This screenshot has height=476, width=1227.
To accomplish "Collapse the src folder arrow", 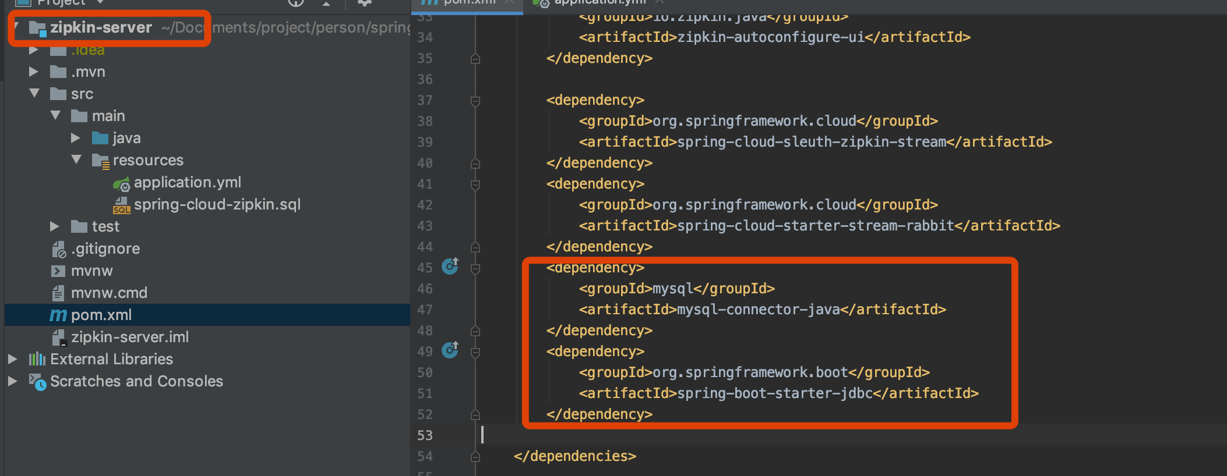I will pyautogui.click(x=34, y=93).
